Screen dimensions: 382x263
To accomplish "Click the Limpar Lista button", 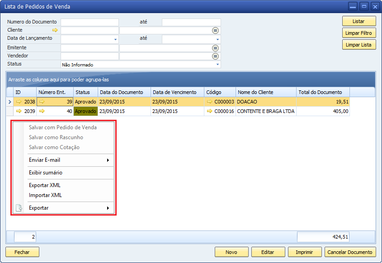I will coord(359,45).
